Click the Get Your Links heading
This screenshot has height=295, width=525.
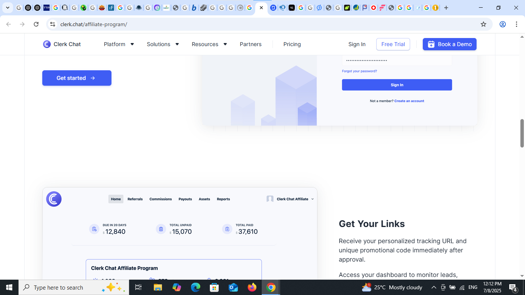click(372, 224)
